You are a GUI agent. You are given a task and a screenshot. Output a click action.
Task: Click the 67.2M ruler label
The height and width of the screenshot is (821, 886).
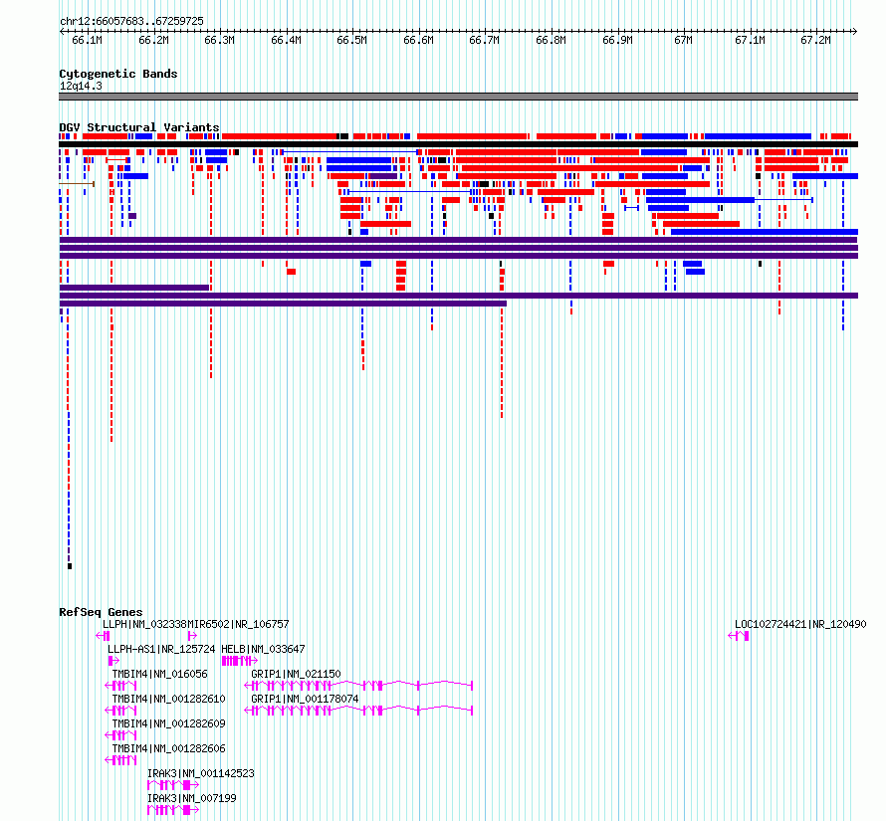coord(815,40)
